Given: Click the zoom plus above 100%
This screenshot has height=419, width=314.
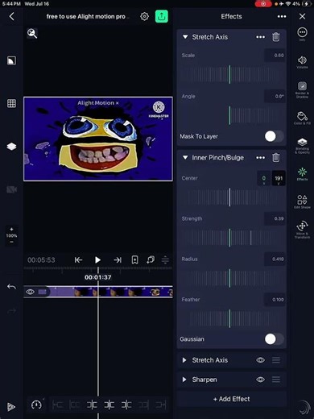Looking at the screenshot, I should coord(11,229).
